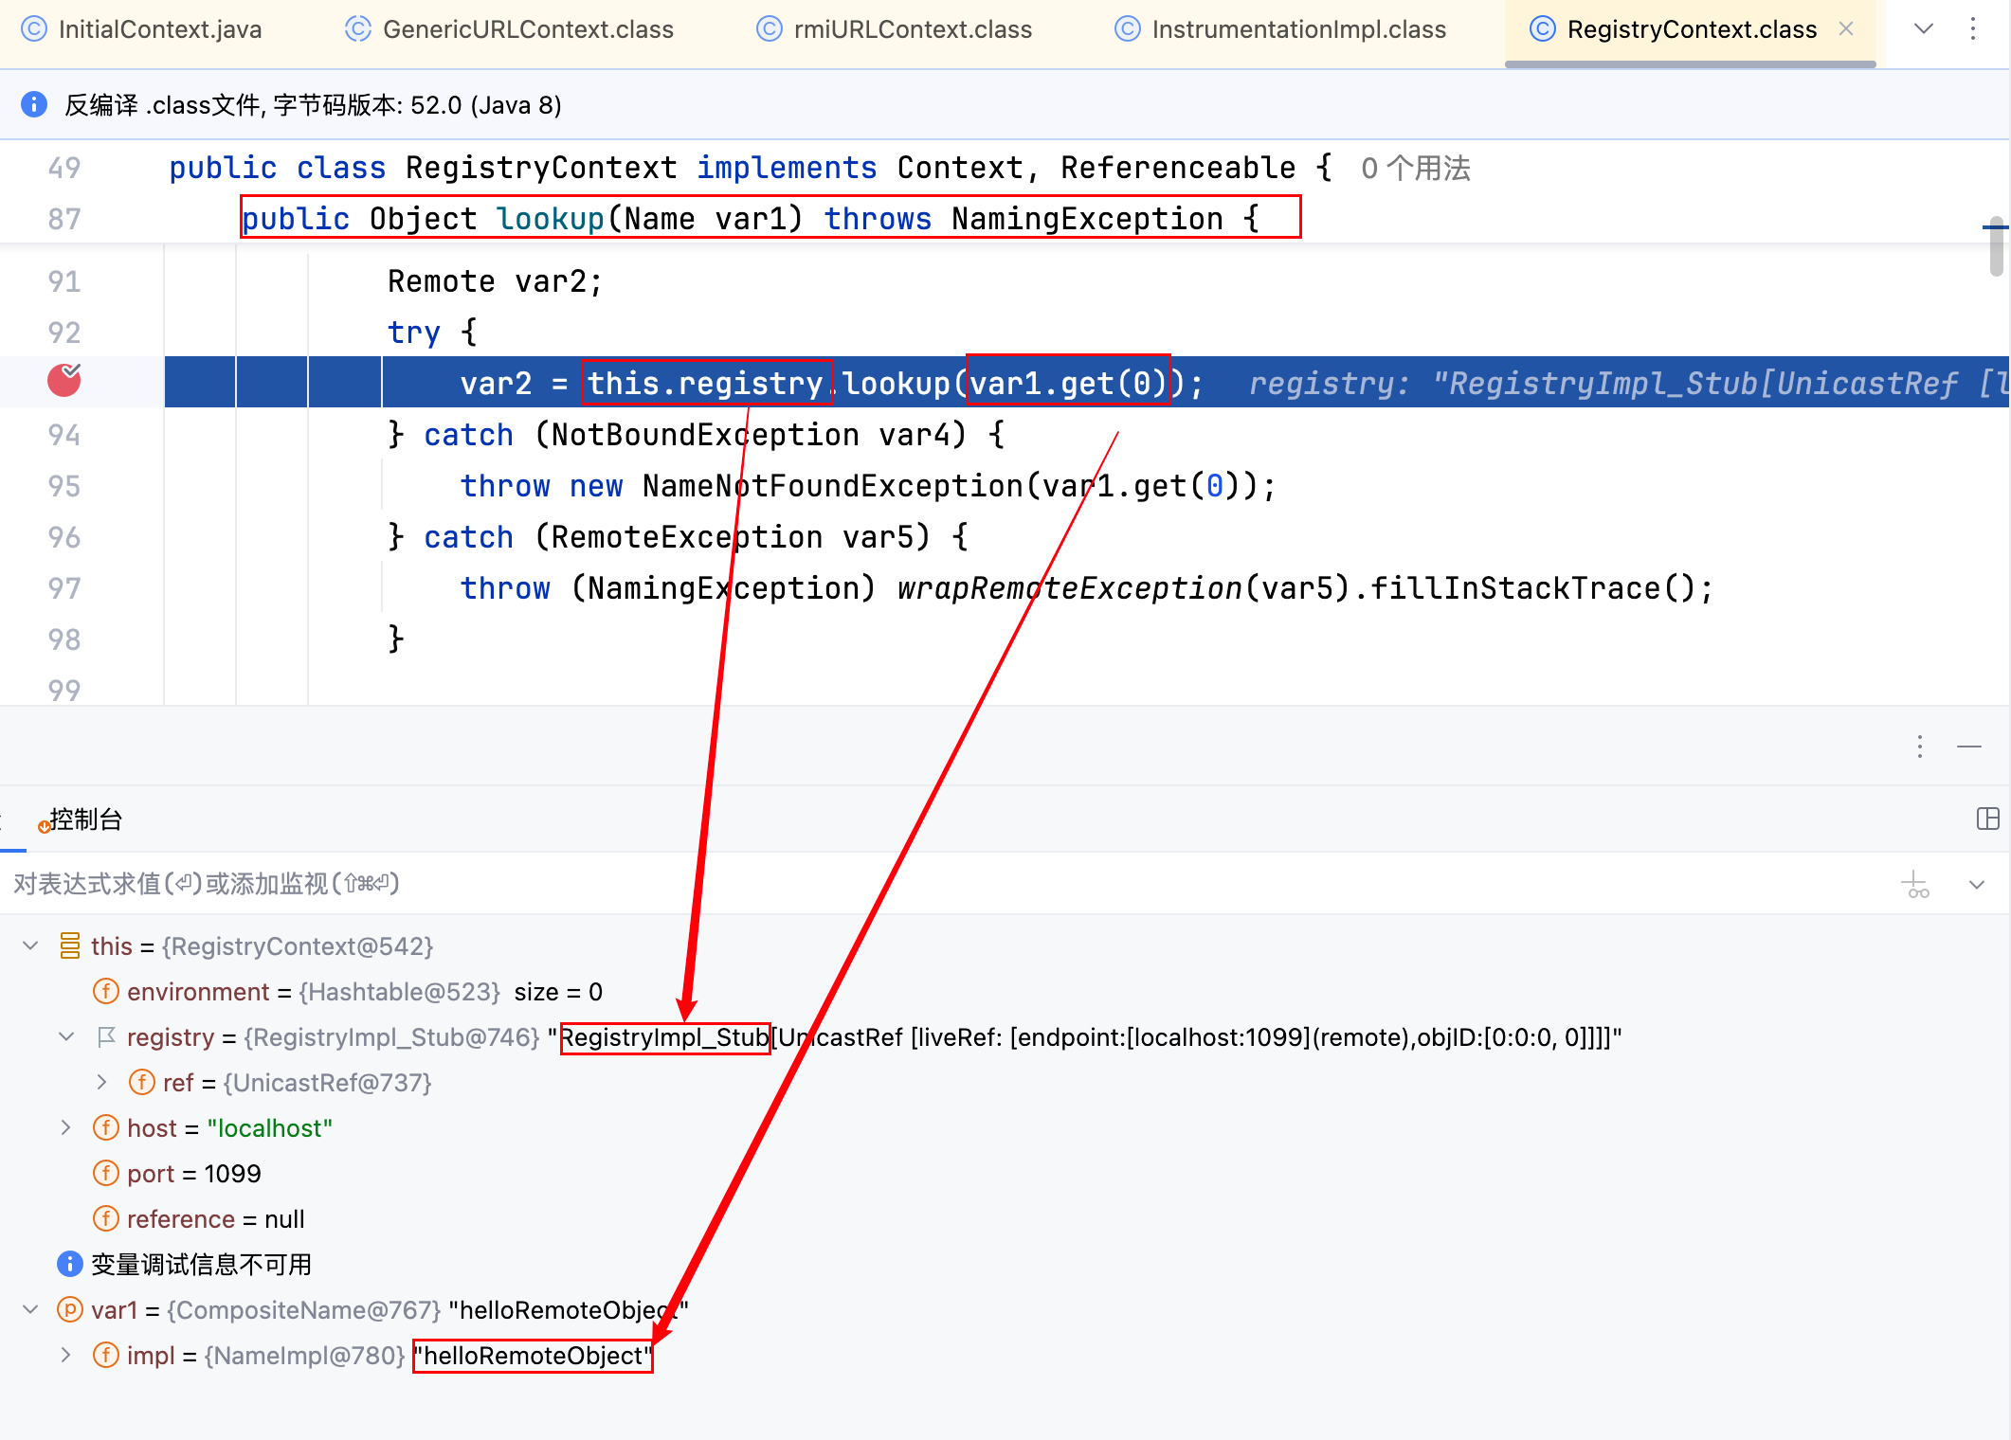Screen dimensions: 2011x1440
Task: Click the decompiled class info icon
Action: [x=34, y=104]
